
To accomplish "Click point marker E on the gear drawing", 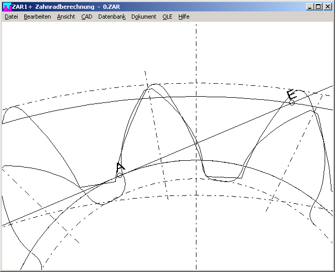I will pos(292,103).
